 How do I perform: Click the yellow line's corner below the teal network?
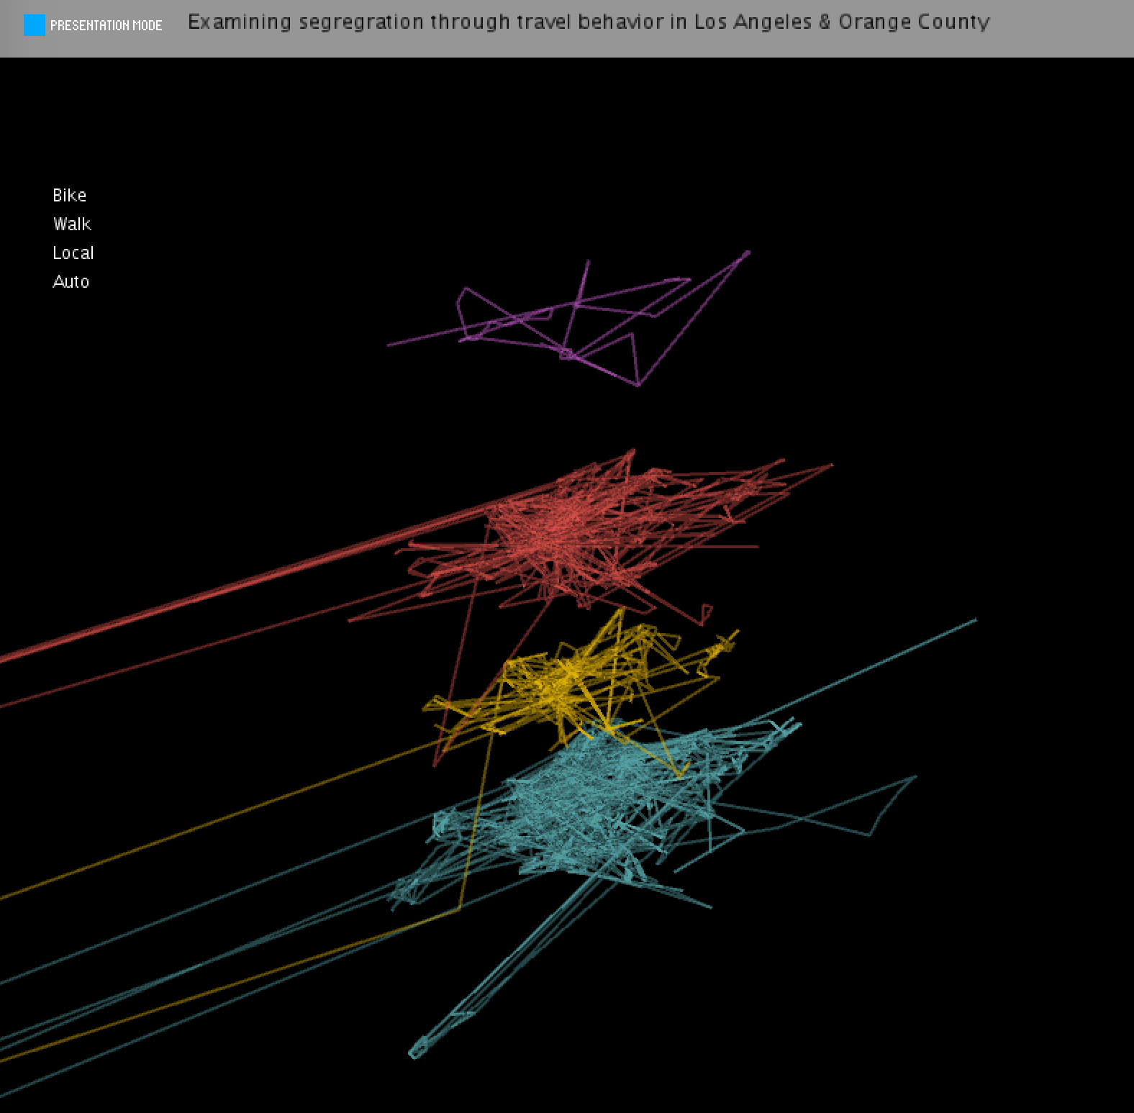pyautogui.click(x=458, y=909)
